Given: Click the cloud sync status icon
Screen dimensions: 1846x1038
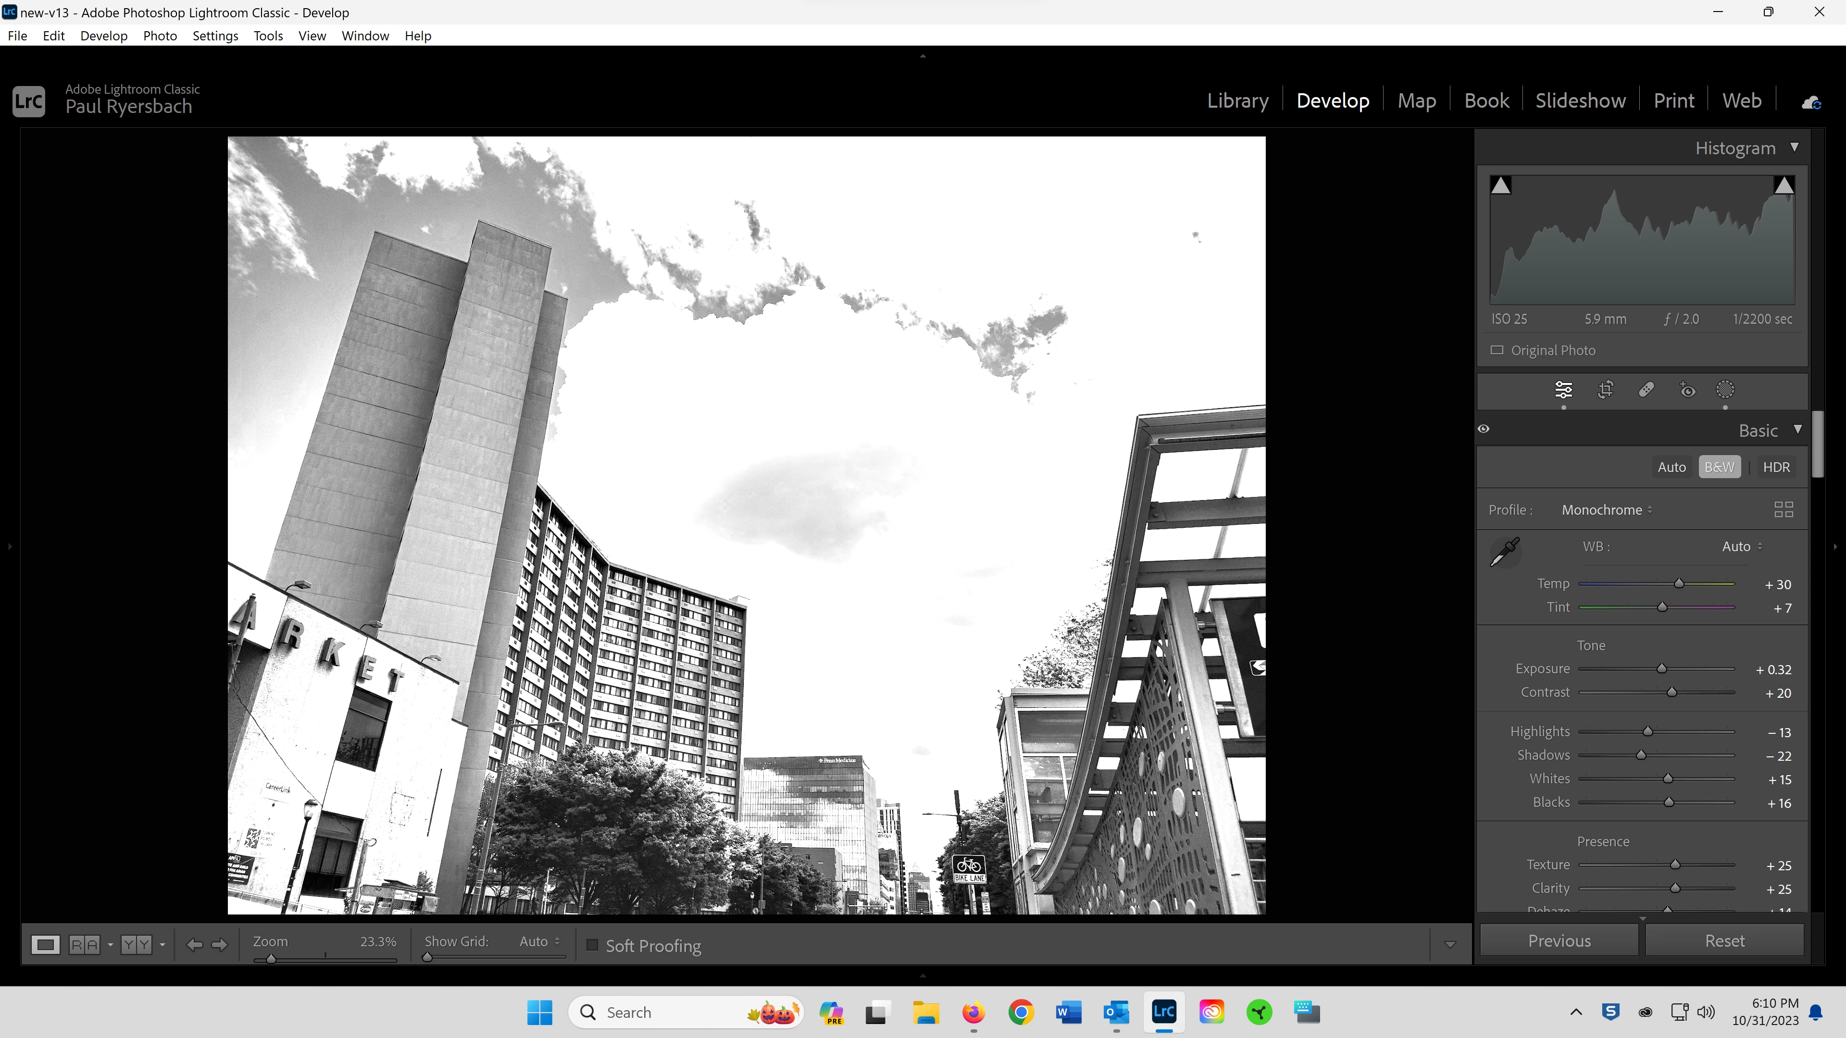Looking at the screenshot, I should tap(1811, 102).
